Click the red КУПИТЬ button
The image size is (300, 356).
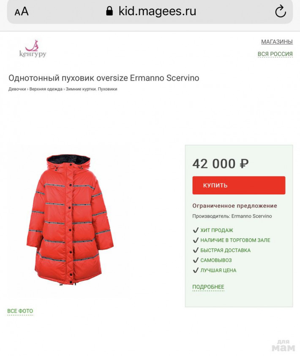(239, 185)
